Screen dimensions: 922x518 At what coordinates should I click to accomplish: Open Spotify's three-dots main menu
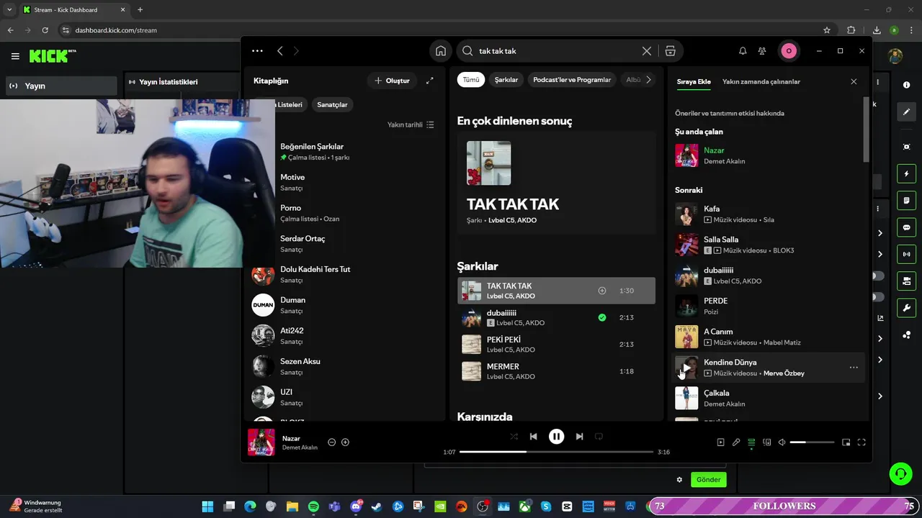point(257,51)
